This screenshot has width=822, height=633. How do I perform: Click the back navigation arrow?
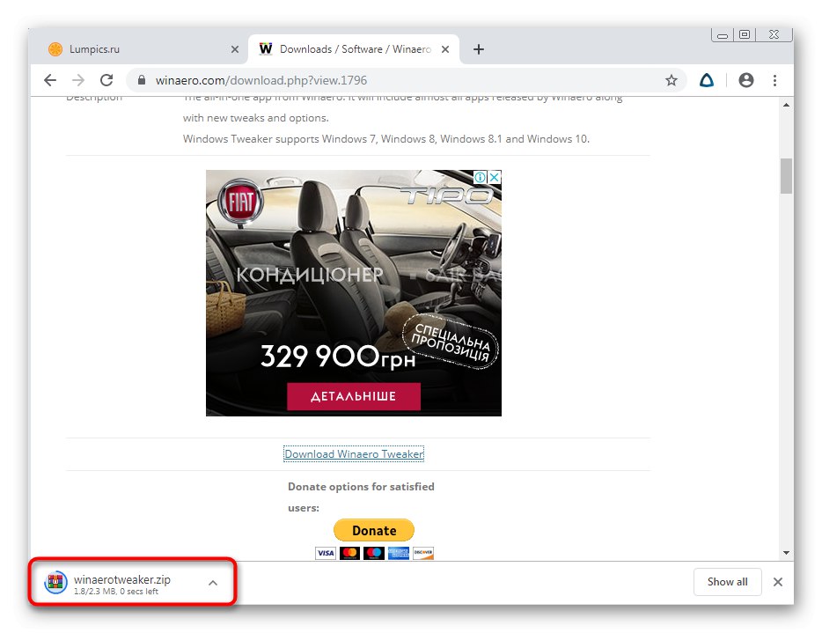pyautogui.click(x=50, y=79)
